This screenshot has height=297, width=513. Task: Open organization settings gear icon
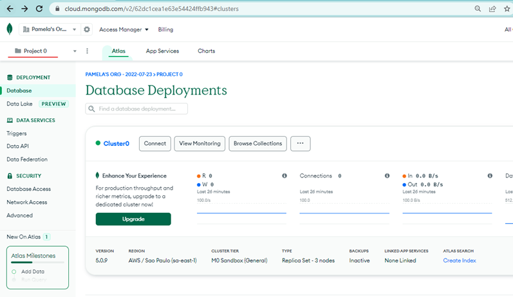click(87, 30)
